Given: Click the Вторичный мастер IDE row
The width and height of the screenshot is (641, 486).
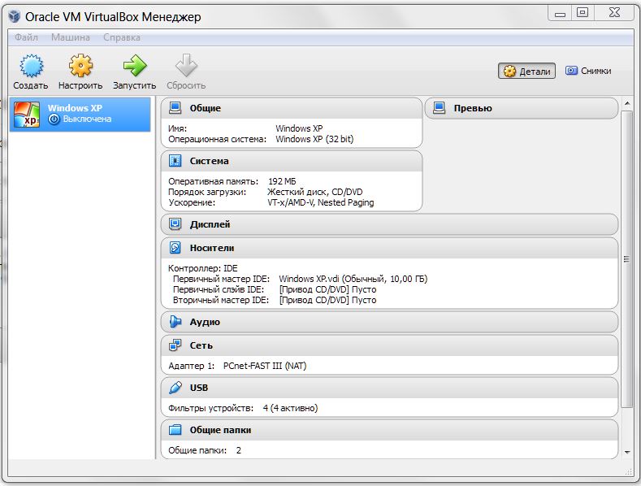Looking at the screenshot, I should click(275, 300).
